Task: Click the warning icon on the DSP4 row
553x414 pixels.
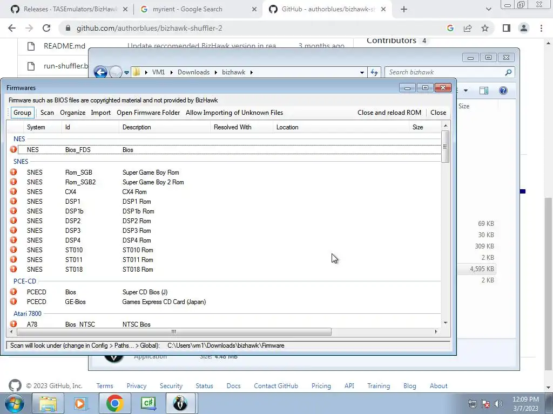Action: point(14,240)
